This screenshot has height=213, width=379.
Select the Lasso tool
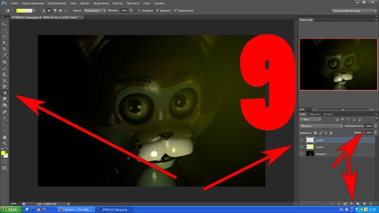(4, 37)
